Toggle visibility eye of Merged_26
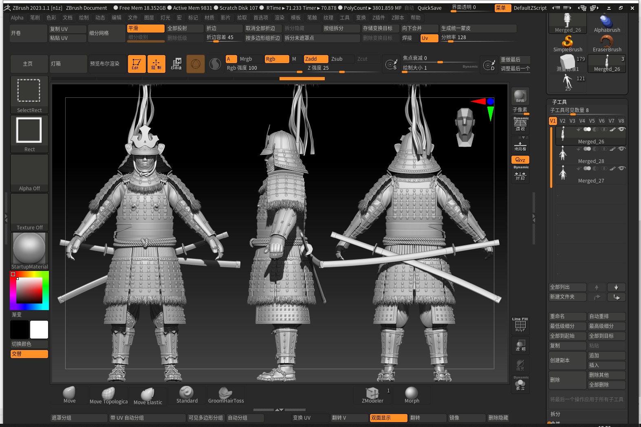The width and height of the screenshot is (641, 427). (621, 129)
